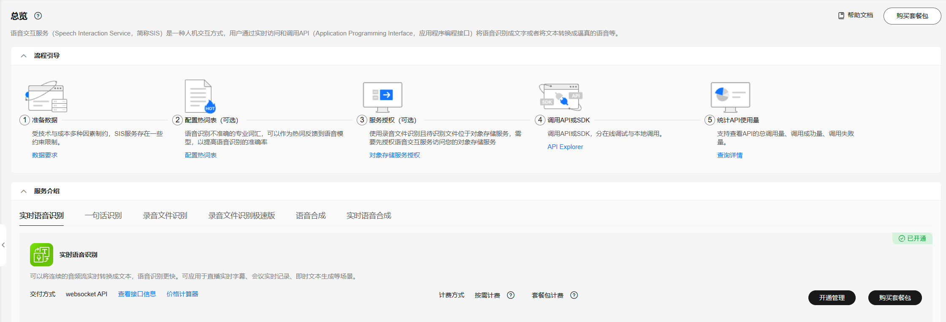Switch to the 实时语音合成 tab
Viewport: 946px width, 322px height.
point(369,216)
